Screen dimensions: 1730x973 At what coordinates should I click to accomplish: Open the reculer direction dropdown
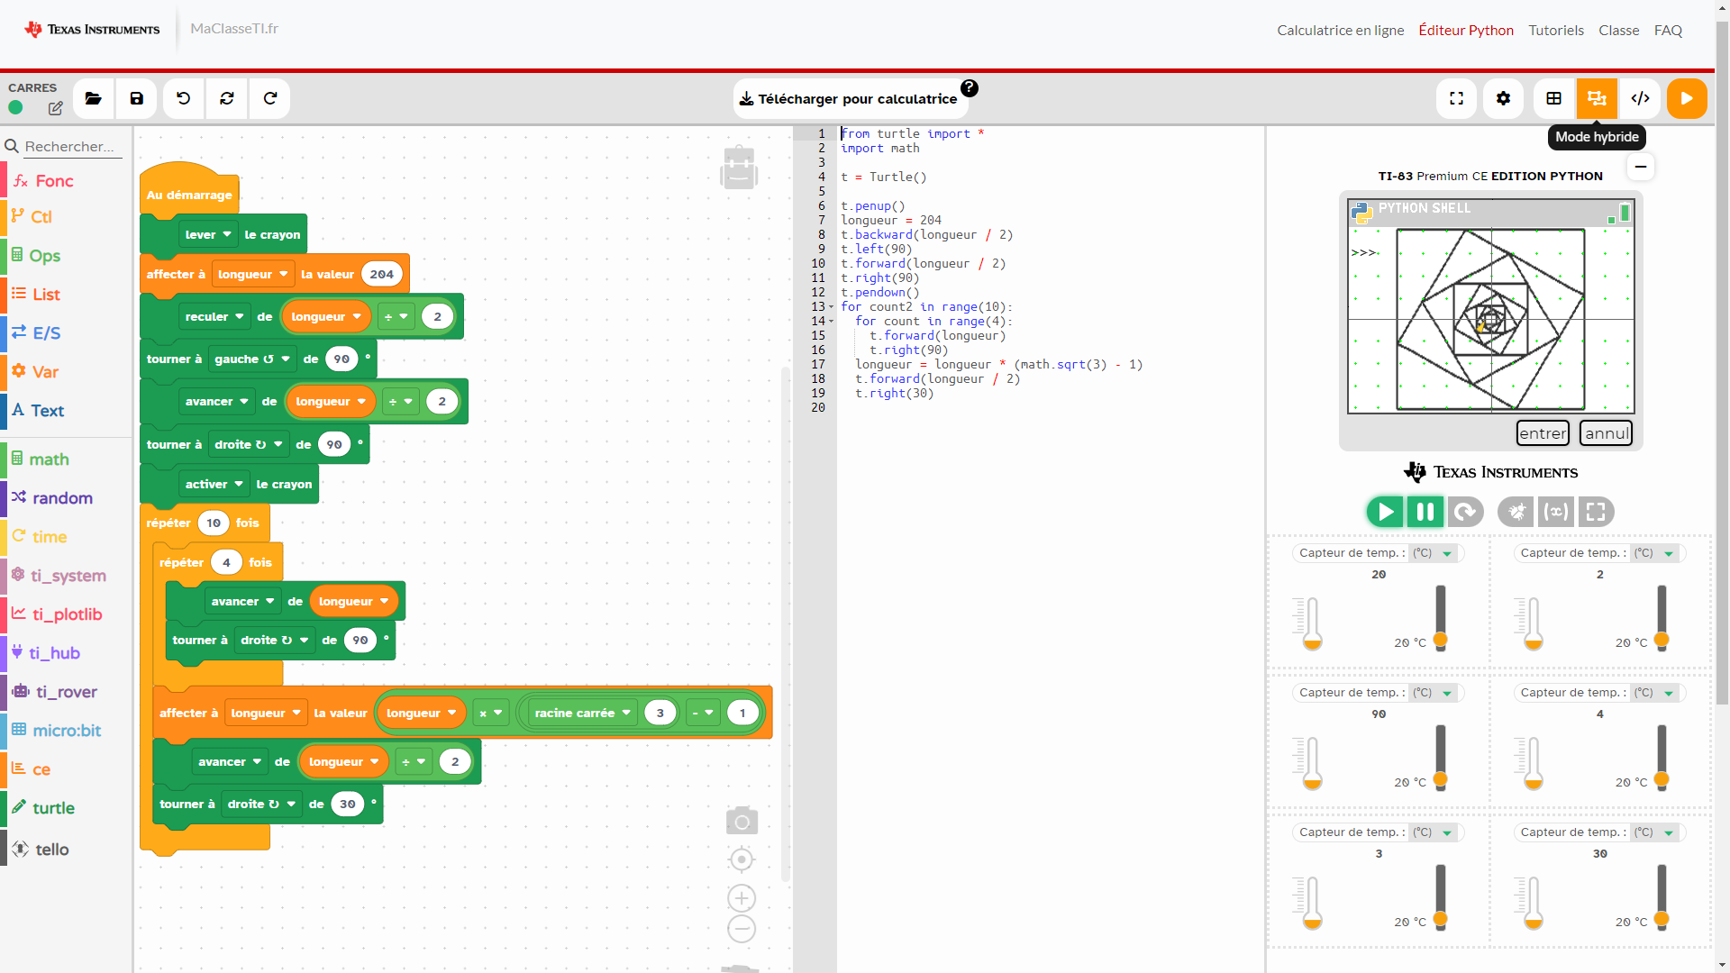(214, 316)
